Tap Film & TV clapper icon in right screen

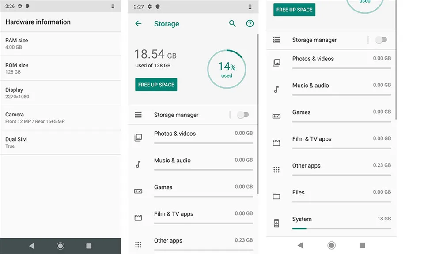(276, 143)
